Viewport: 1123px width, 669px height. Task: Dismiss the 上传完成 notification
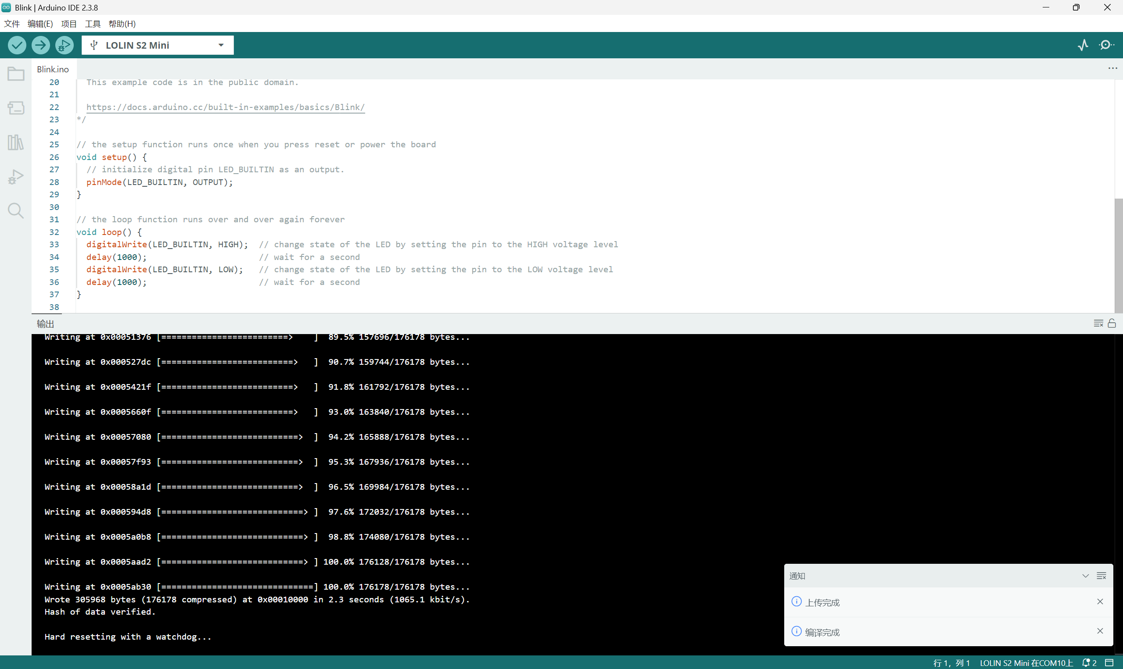coord(1100,602)
